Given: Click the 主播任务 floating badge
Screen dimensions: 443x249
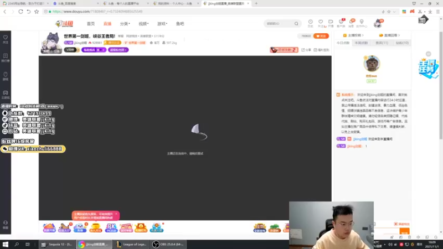Looking at the screenshot, I should [x=428, y=68].
